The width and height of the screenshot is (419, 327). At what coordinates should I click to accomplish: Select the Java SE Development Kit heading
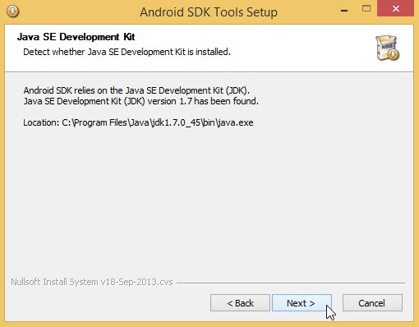[76, 37]
